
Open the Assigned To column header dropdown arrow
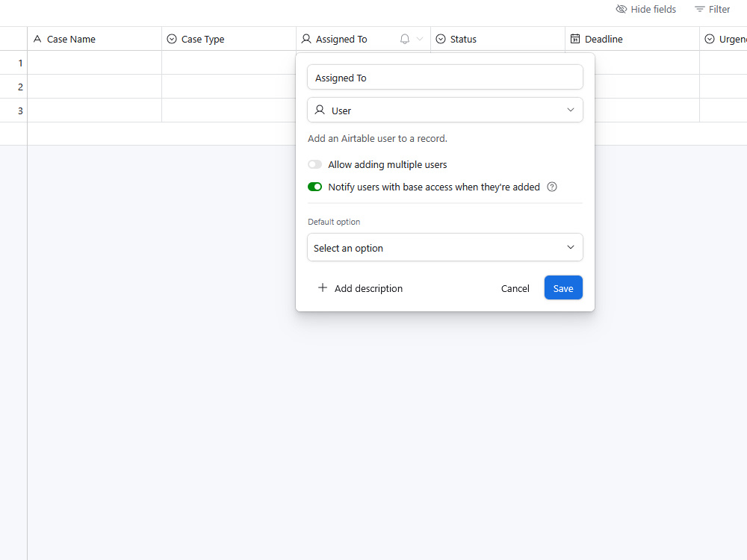pos(420,39)
